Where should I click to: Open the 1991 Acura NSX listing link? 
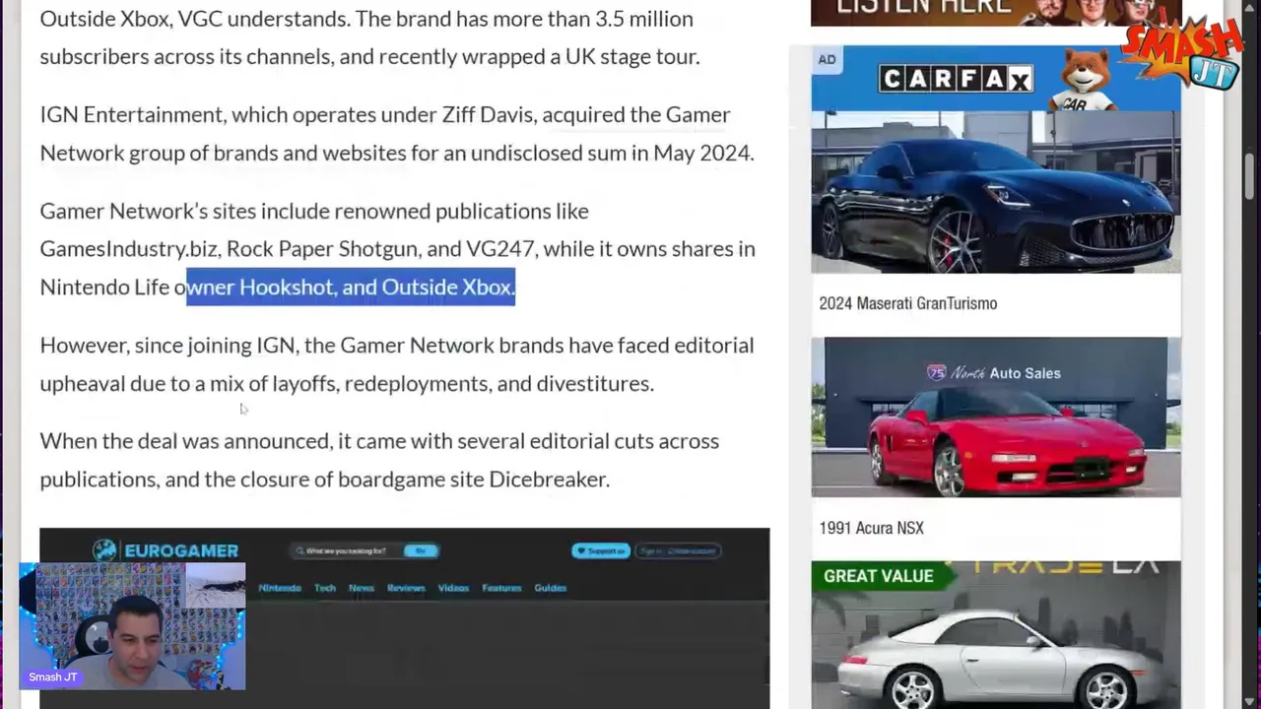pyautogui.click(x=871, y=528)
